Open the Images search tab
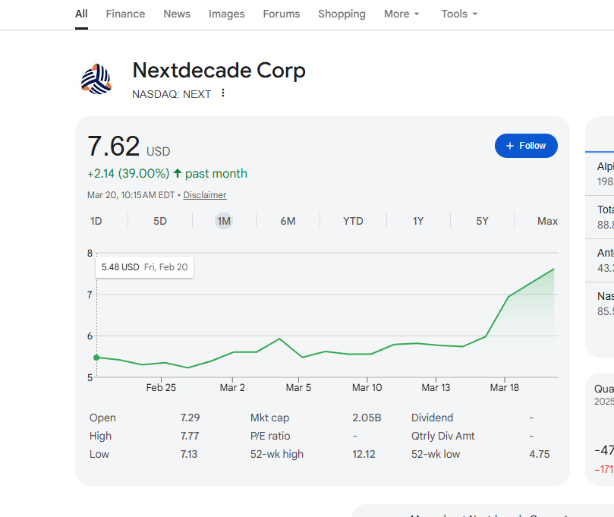 point(227,14)
